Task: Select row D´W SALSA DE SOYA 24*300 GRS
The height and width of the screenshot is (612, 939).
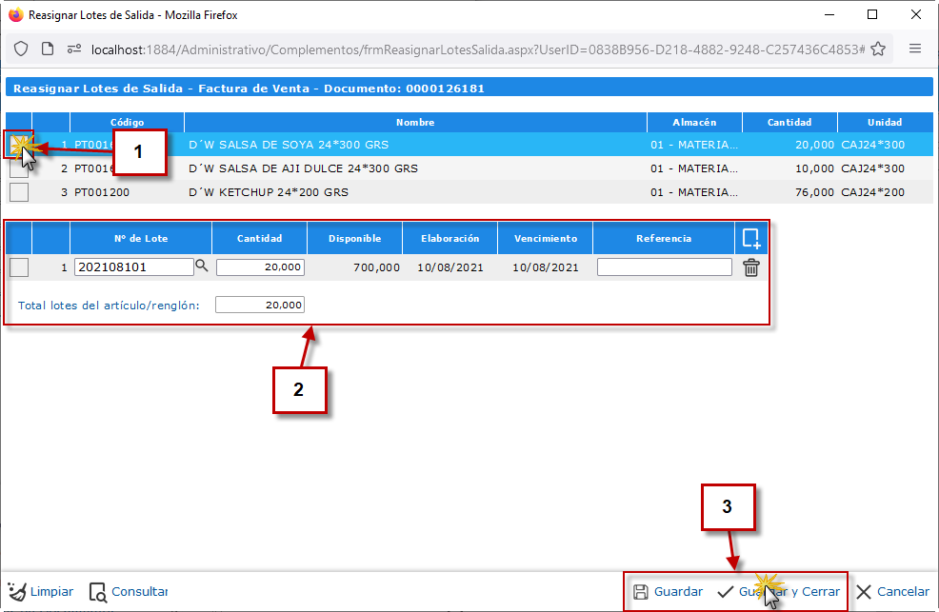Action: 469,144
